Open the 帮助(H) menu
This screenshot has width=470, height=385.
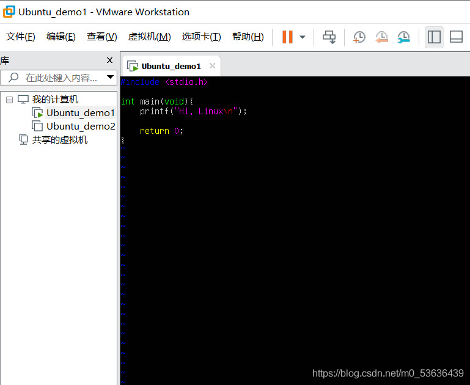[248, 37]
